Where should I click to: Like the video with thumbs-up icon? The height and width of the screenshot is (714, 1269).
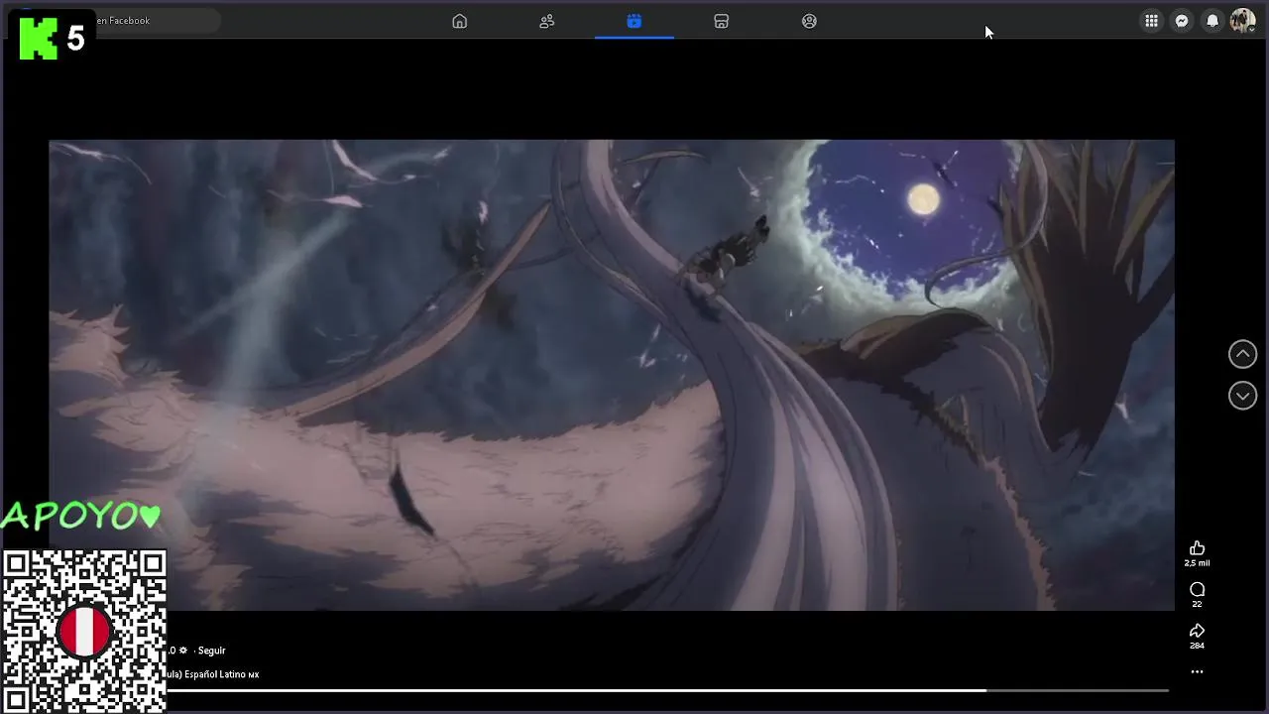(x=1197, y=548)
